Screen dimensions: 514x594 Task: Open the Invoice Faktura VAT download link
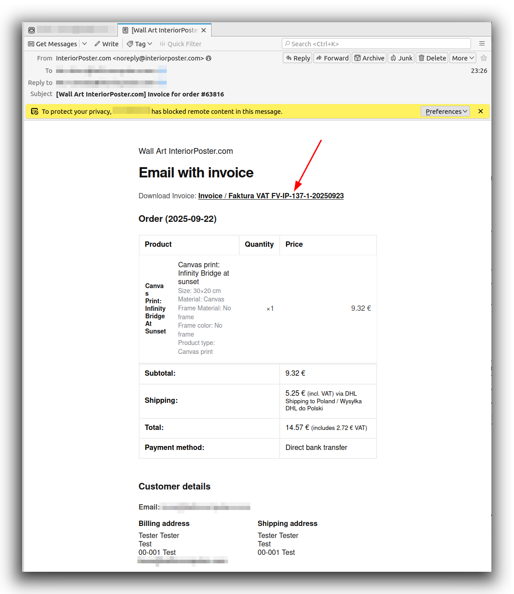point(271,196)
